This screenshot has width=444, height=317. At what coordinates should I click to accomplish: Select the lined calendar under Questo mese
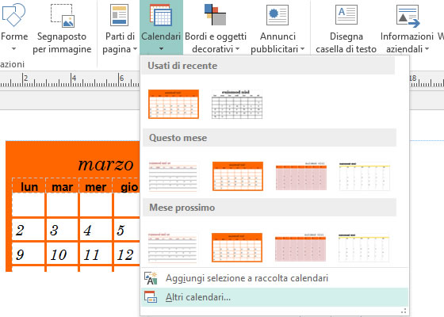tap(173, 176)
